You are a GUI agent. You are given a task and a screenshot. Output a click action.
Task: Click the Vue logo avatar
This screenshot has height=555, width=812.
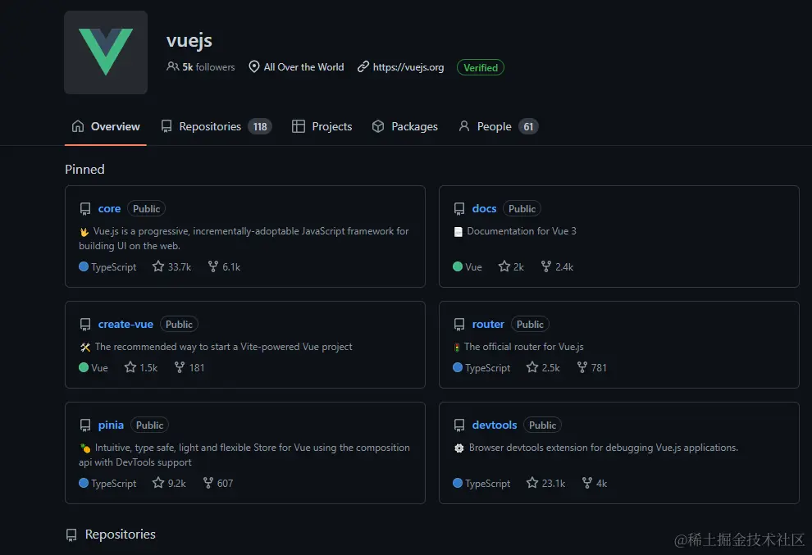pos(106,52)
